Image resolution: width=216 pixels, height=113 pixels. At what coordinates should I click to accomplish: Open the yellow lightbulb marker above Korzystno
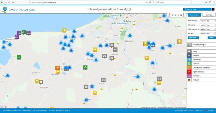[x=95, y=50]
